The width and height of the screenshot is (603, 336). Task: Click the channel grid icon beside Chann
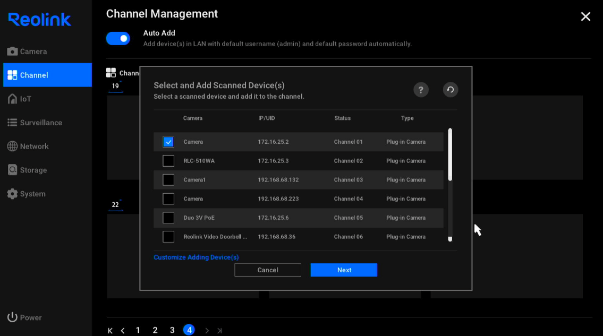(111, 73)
